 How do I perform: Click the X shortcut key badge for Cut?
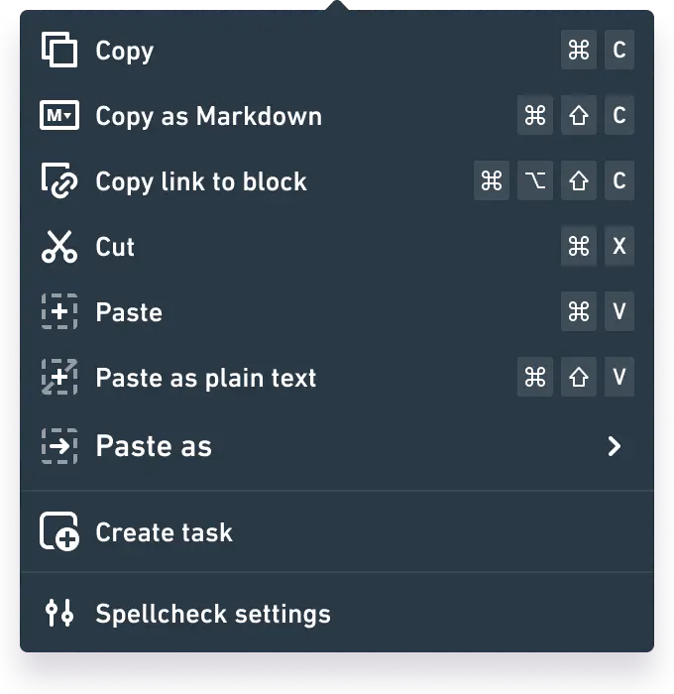[x=619, y=247]
